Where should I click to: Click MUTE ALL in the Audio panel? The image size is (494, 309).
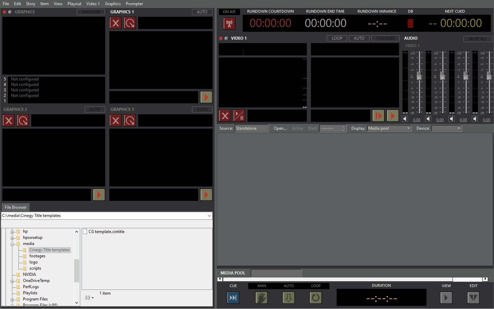(x=478, y=39)
